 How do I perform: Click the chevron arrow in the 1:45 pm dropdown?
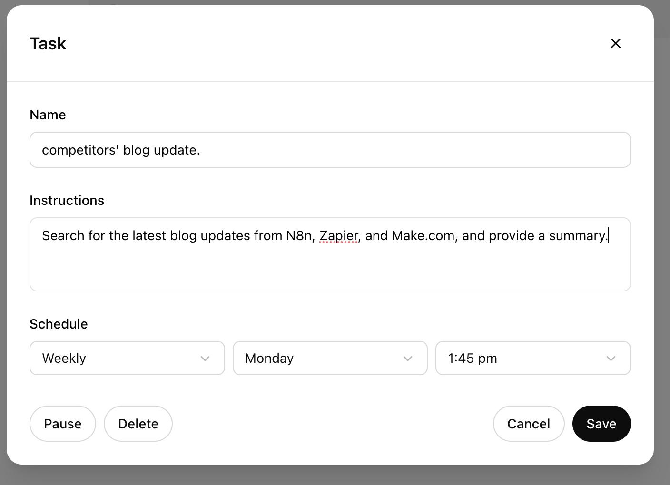(611, 359)
